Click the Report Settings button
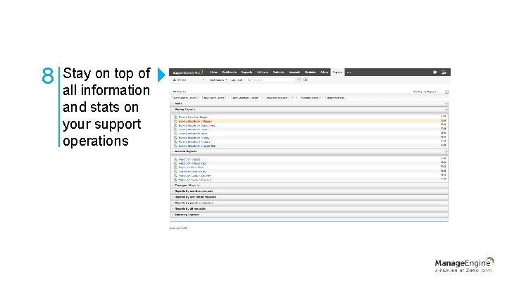This screenshot has height=285, width=507. [x=336, y=97]
